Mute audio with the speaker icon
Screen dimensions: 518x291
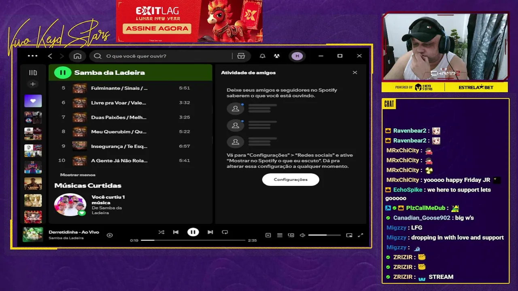302,235
